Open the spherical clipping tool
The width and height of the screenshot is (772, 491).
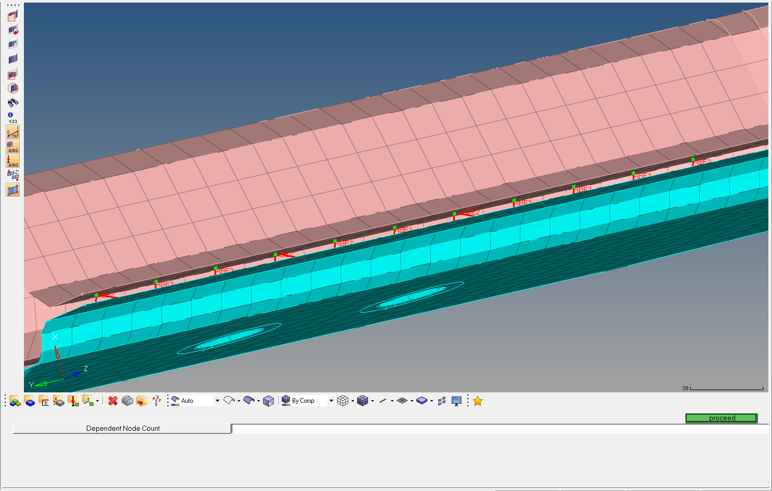click(x=13, y=89)
